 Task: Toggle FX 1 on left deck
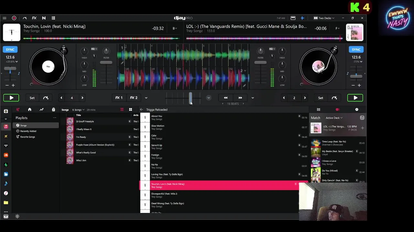(x=119, y=98)
